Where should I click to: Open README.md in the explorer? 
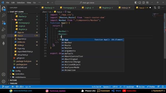[22, 67]
